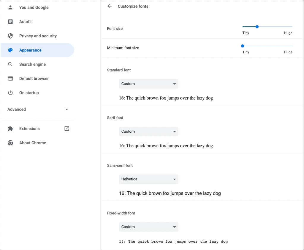Click the Appearance palette icon
This screenshot has width=304, height=250.
pyautogui.click(x=11, y=50)
